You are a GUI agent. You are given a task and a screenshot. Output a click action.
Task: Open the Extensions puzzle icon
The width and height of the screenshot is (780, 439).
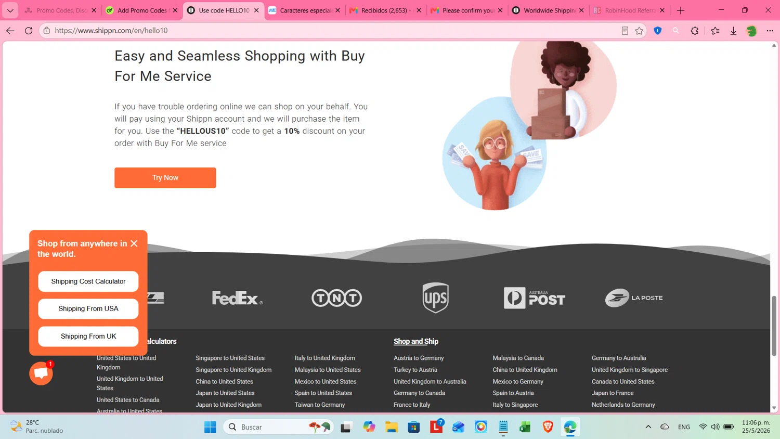coord(695,31)
